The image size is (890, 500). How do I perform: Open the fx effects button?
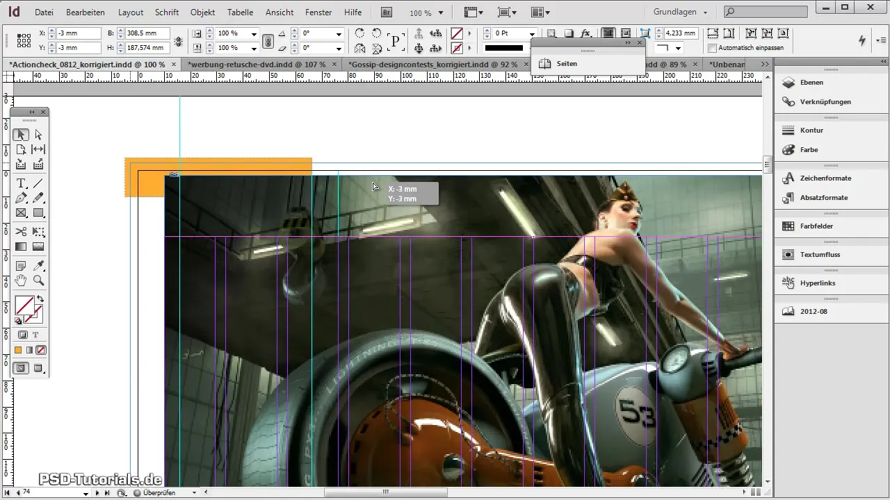click(586, 33)
